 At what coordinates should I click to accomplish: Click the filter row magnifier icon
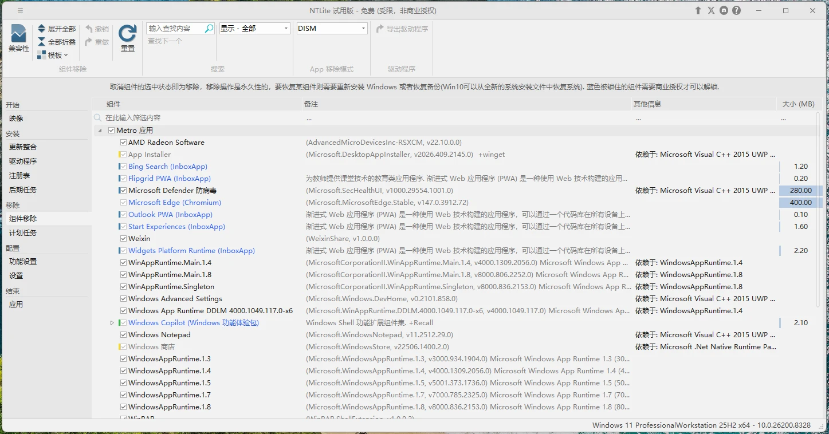tap(99, 118)
